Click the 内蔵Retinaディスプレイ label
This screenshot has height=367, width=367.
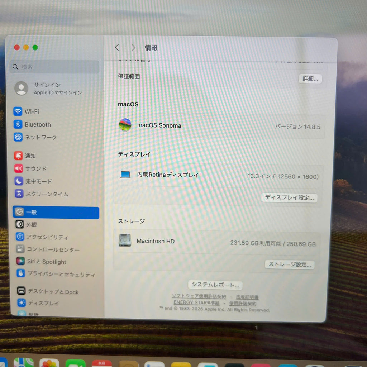168,175
